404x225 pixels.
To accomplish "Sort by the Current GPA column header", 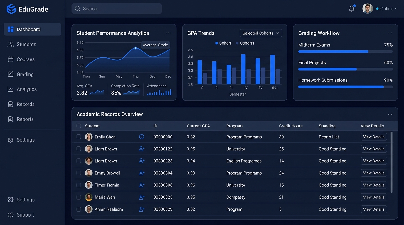I will point(198,126).
